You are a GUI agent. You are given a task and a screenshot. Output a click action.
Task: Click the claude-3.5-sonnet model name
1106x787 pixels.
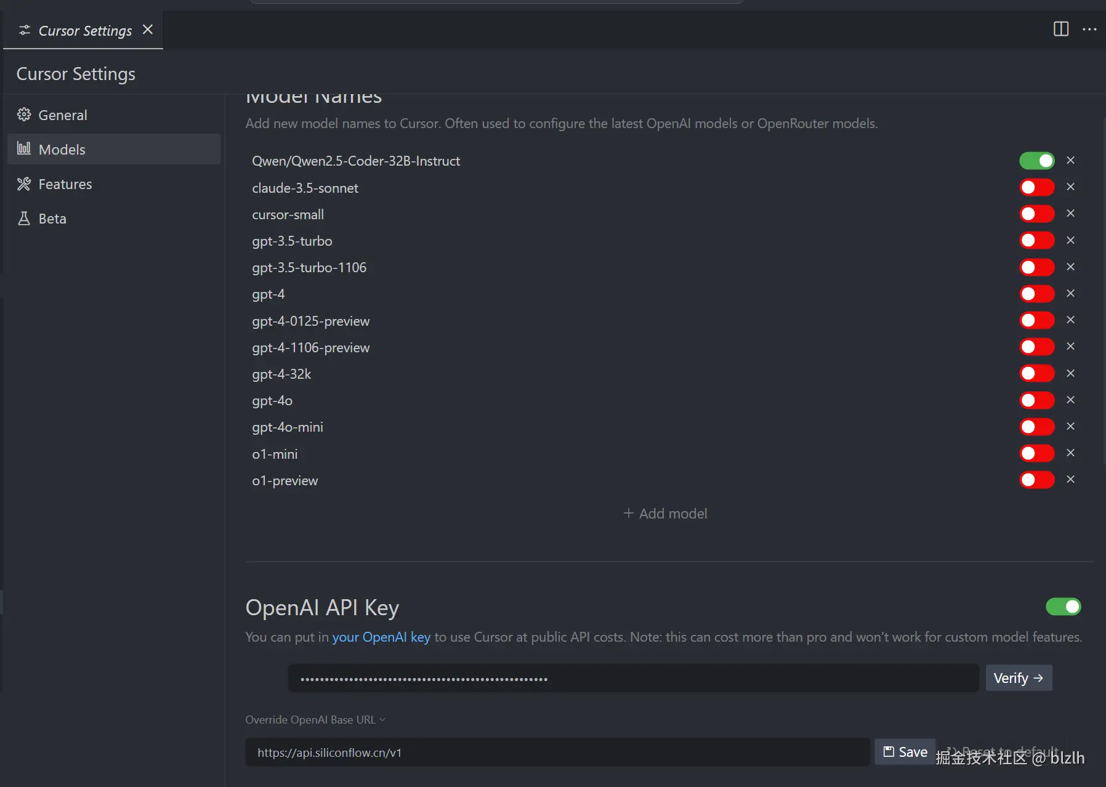pyautogui.click(x=305, y=188)
